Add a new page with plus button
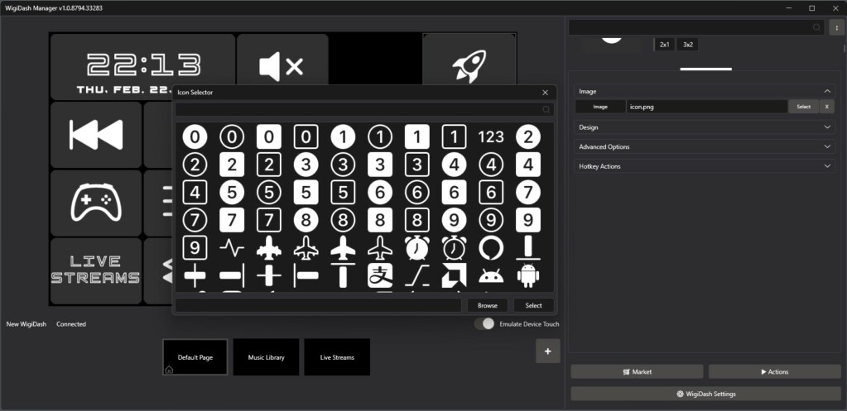 [547, 351]
